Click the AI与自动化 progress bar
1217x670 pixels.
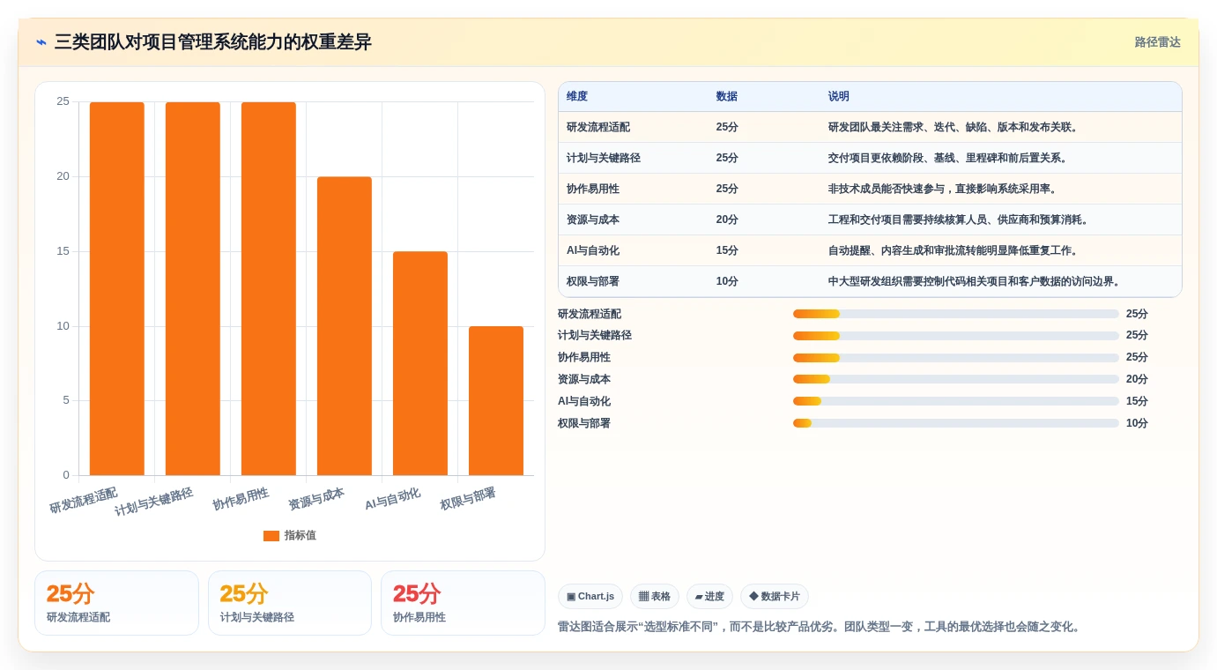click(956, 401)
